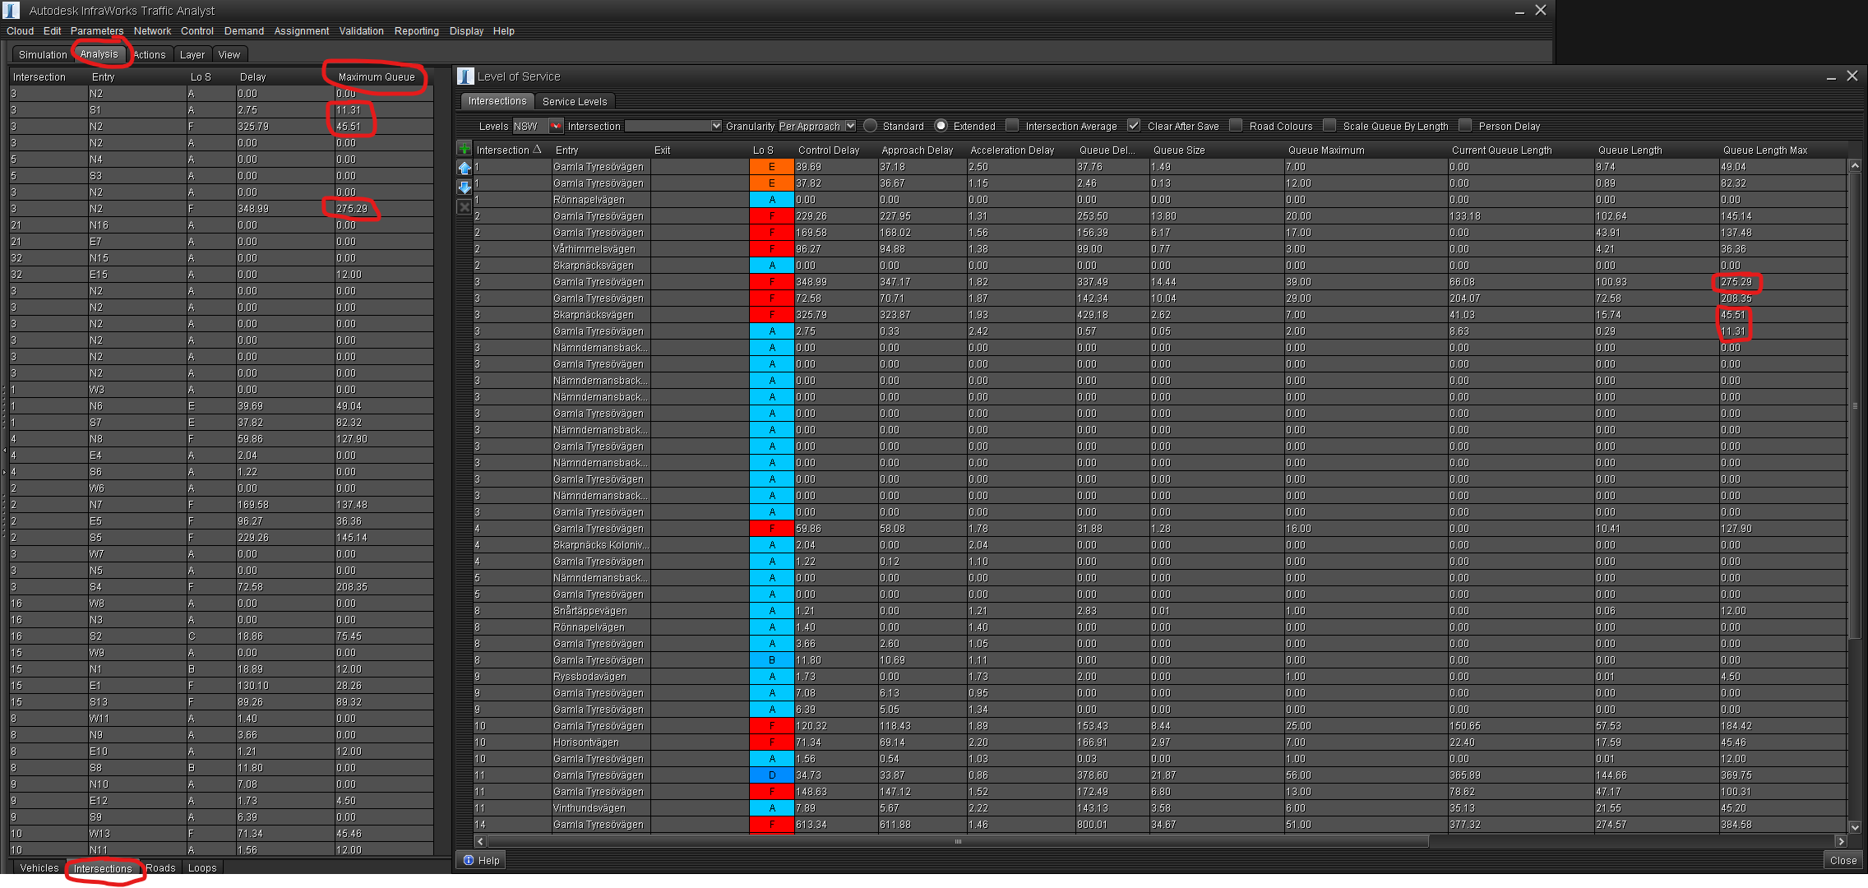The height and width of the screenshot is (888, 1868).
Task: Enable Person Delay
Action: 1466,126
